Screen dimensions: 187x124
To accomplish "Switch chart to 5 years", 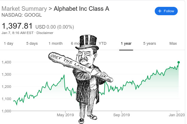I will [x=150, y=44].
